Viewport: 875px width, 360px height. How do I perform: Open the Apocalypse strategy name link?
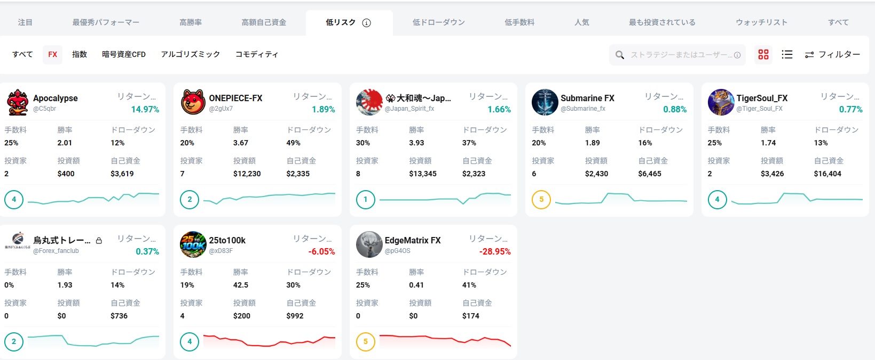(56, 98)
